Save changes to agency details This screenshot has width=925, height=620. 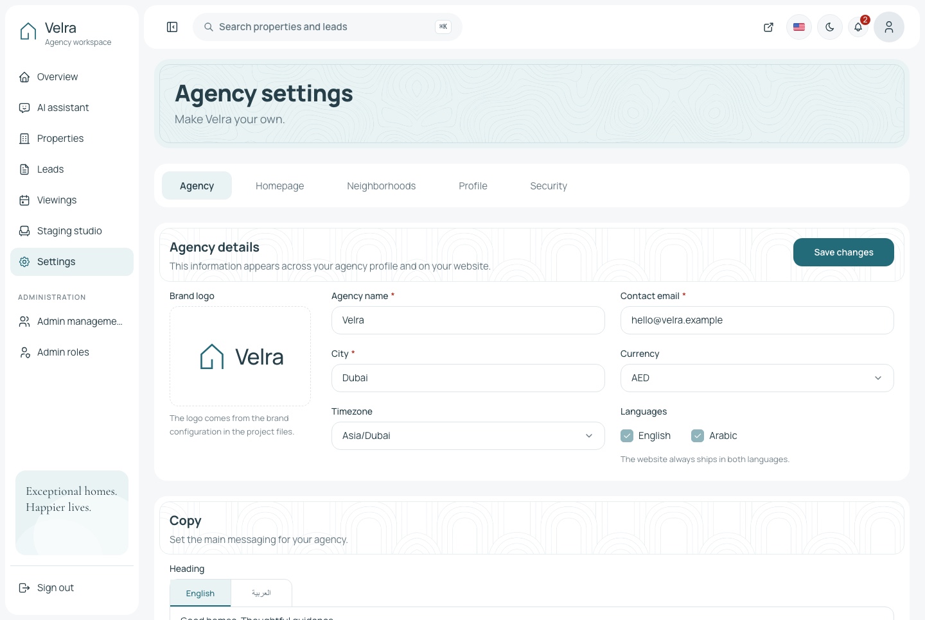tap(843, 252)
